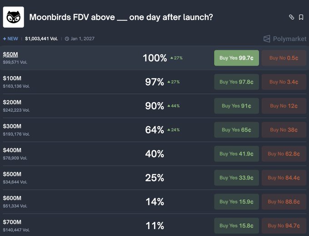Viewport: 309px width, 236px height.
Task: Click the Polymarket logo
Action: tap(285, 39)
